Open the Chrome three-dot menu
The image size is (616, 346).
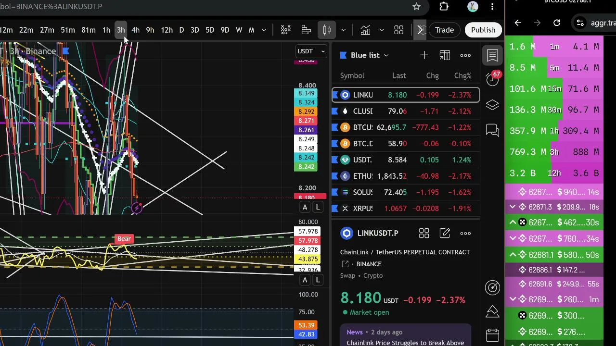(492, 7)
